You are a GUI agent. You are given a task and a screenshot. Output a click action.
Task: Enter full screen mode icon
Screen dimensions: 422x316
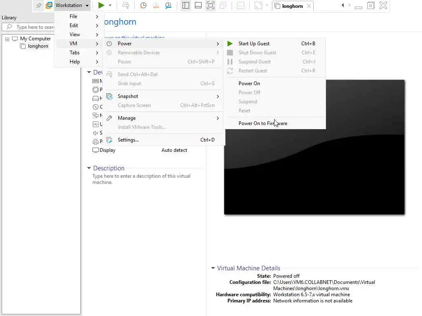pyautogui.click(x=211, y=5)
